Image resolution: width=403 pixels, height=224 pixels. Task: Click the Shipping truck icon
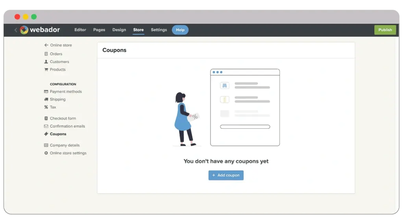click(x=46, y=100)
